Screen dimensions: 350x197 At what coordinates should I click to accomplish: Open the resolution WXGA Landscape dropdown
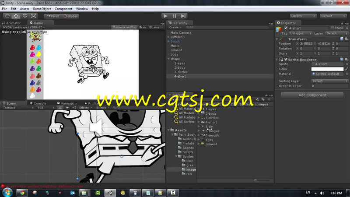[23, 27]
